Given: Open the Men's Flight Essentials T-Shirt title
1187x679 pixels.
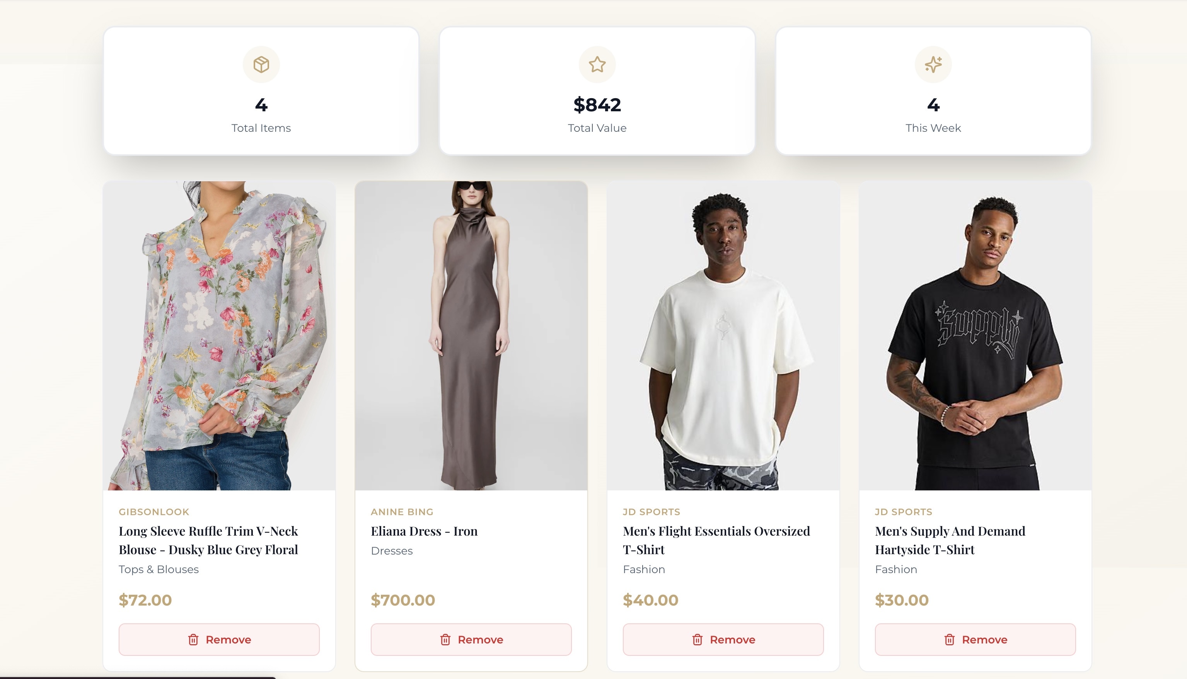Looking at the screenshot, I should point(716,540).
